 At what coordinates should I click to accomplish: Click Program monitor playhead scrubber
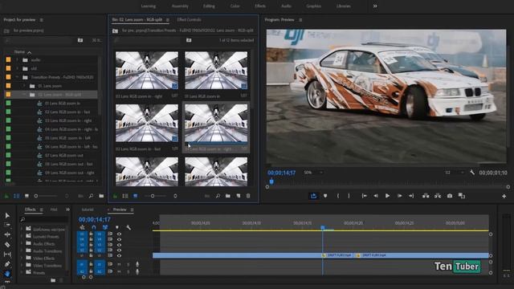tap(271, 181)
